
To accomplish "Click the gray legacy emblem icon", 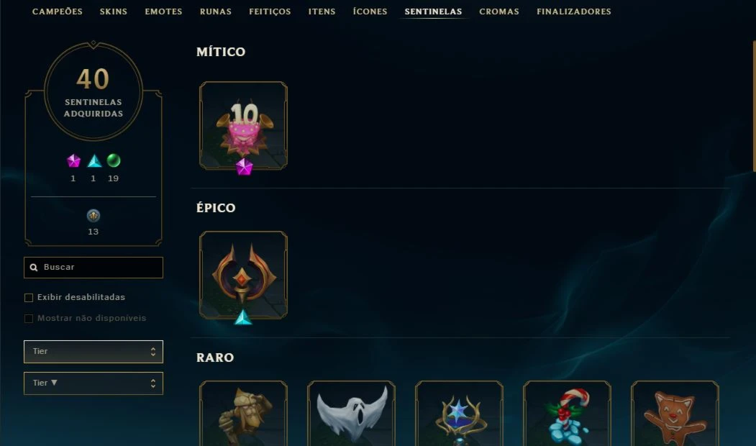I will pyautogui.click(x=93, y=216).
